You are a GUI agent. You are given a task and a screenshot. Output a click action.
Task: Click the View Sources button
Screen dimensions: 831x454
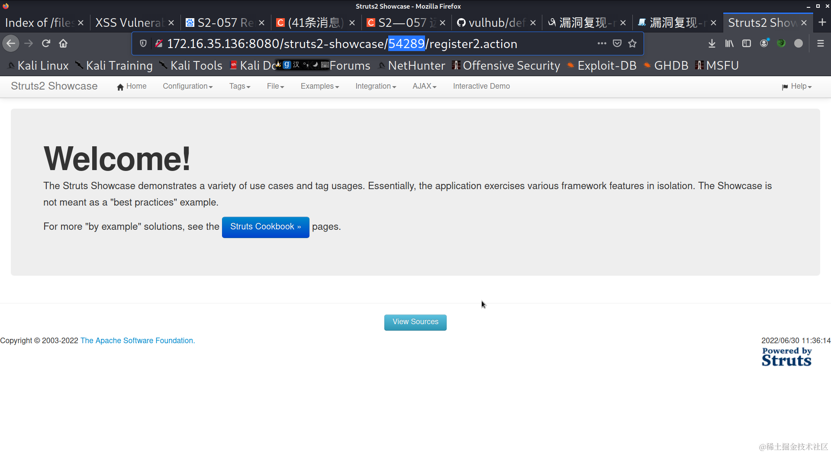pyautogui.click(x=415, y=322)
